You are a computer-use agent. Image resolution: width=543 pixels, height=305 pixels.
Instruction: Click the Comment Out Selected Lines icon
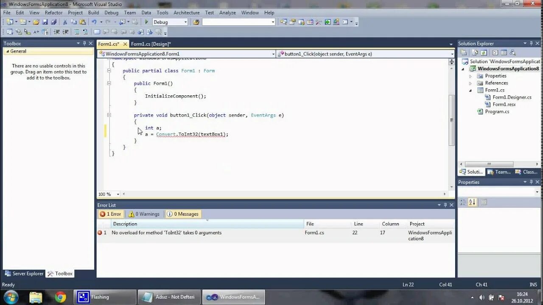[77, 32]
